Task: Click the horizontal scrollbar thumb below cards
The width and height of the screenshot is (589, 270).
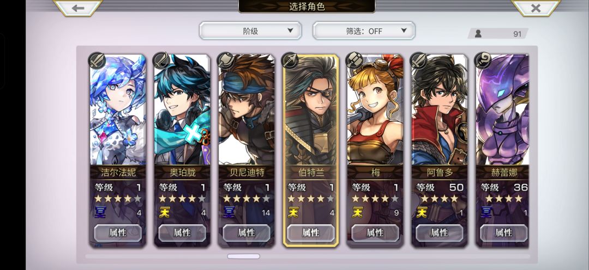Action: point(243,256)
